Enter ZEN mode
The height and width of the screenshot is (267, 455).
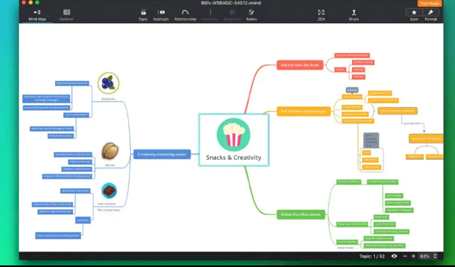[x=321, y=14]
